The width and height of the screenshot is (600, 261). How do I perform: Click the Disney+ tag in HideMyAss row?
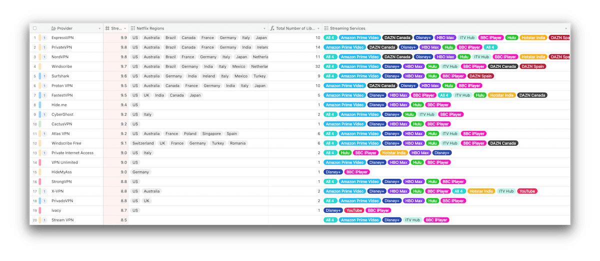point(333,172)
